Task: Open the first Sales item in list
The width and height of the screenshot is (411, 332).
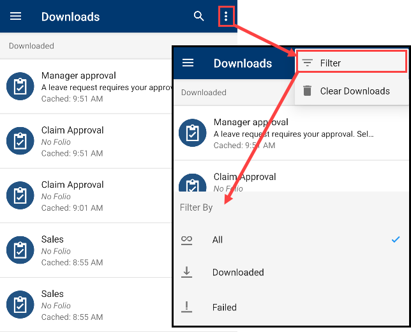Action: pos(86,250)
